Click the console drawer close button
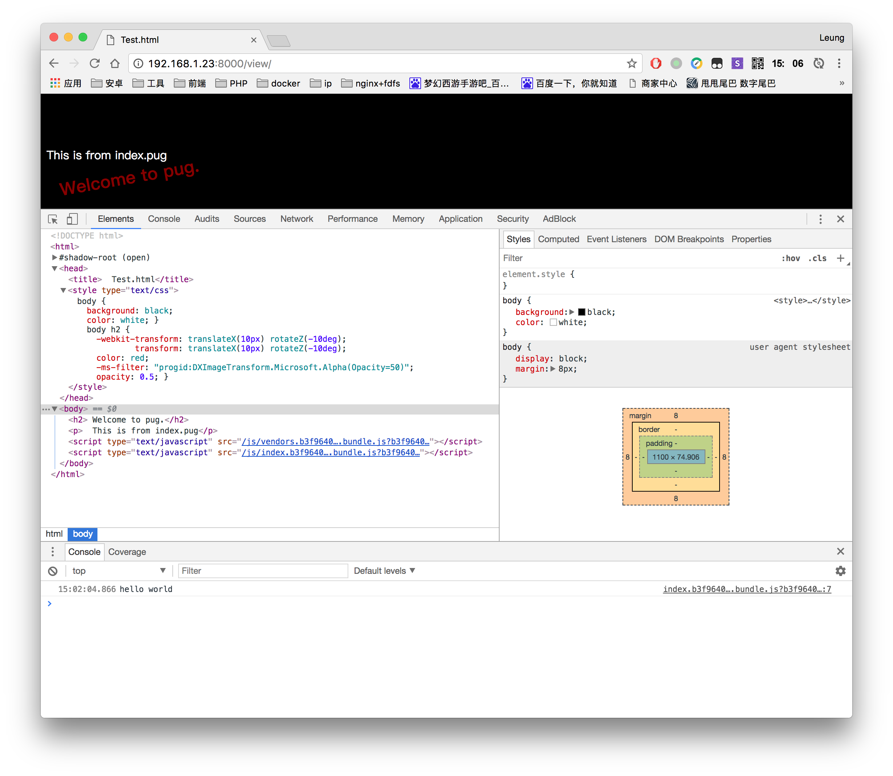 coord(841,552)
